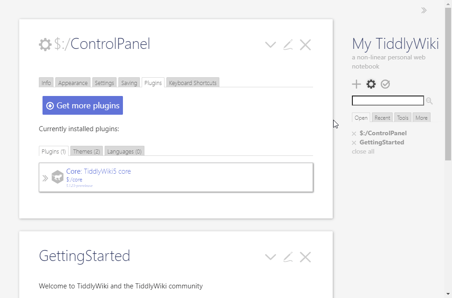Image resolution: width=452 pixels, height=298 pixels.
Task: Switch to the Info tab
Action: coord(46,83)
